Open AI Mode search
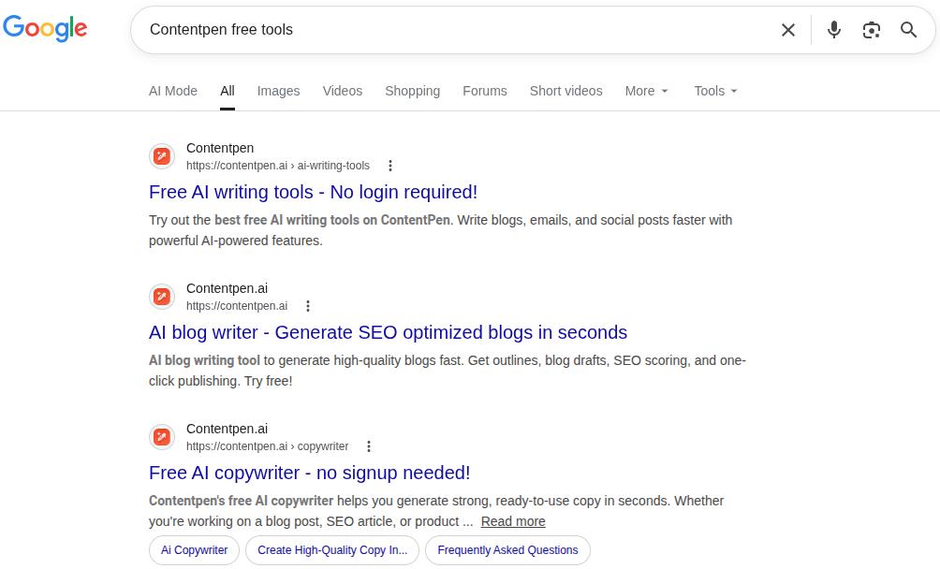The height and width of the screenshot is (569, 940). point(173,91)
